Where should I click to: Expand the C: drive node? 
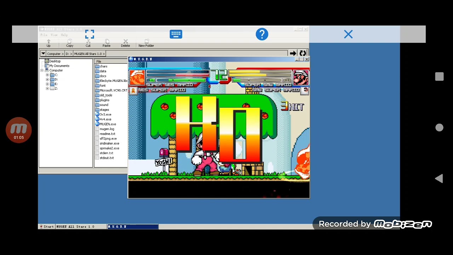click(x=47, y=75)
